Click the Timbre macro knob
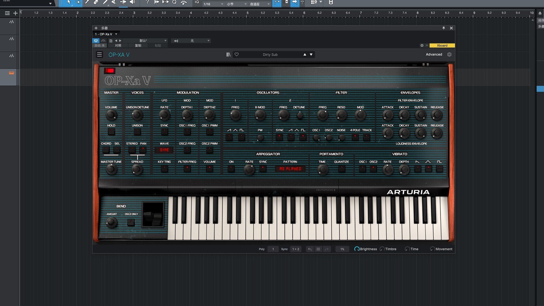Screen dimensions: 544x306 pos(382,249)
